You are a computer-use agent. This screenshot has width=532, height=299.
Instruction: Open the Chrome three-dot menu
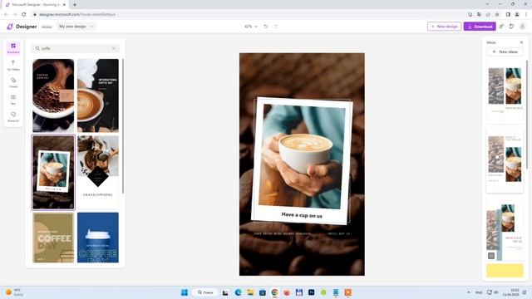[526, 14]
